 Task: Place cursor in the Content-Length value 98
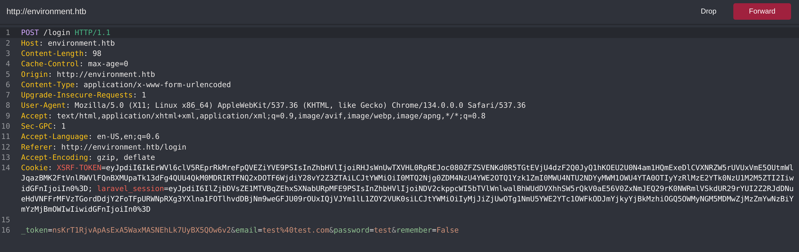[x=97, y=53]
